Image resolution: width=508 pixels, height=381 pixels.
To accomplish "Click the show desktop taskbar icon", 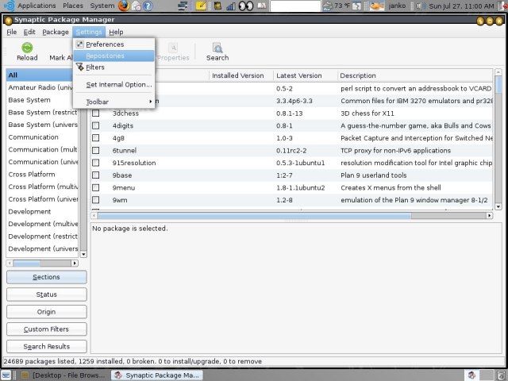I will [6, 375].
